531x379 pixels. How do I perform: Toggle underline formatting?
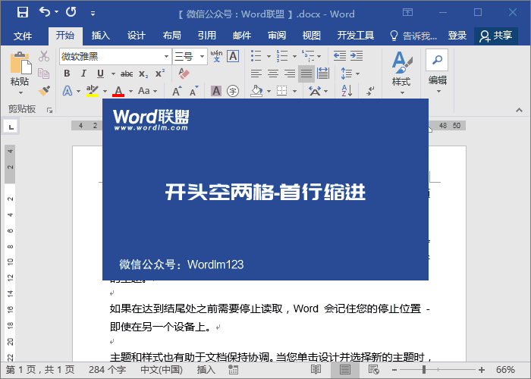pos(100,74)
